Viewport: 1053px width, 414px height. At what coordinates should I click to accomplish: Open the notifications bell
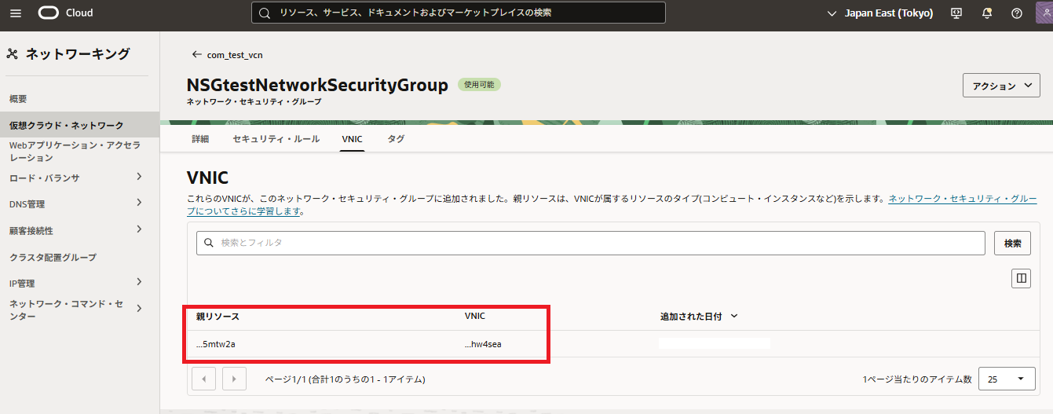coord(987,13)
